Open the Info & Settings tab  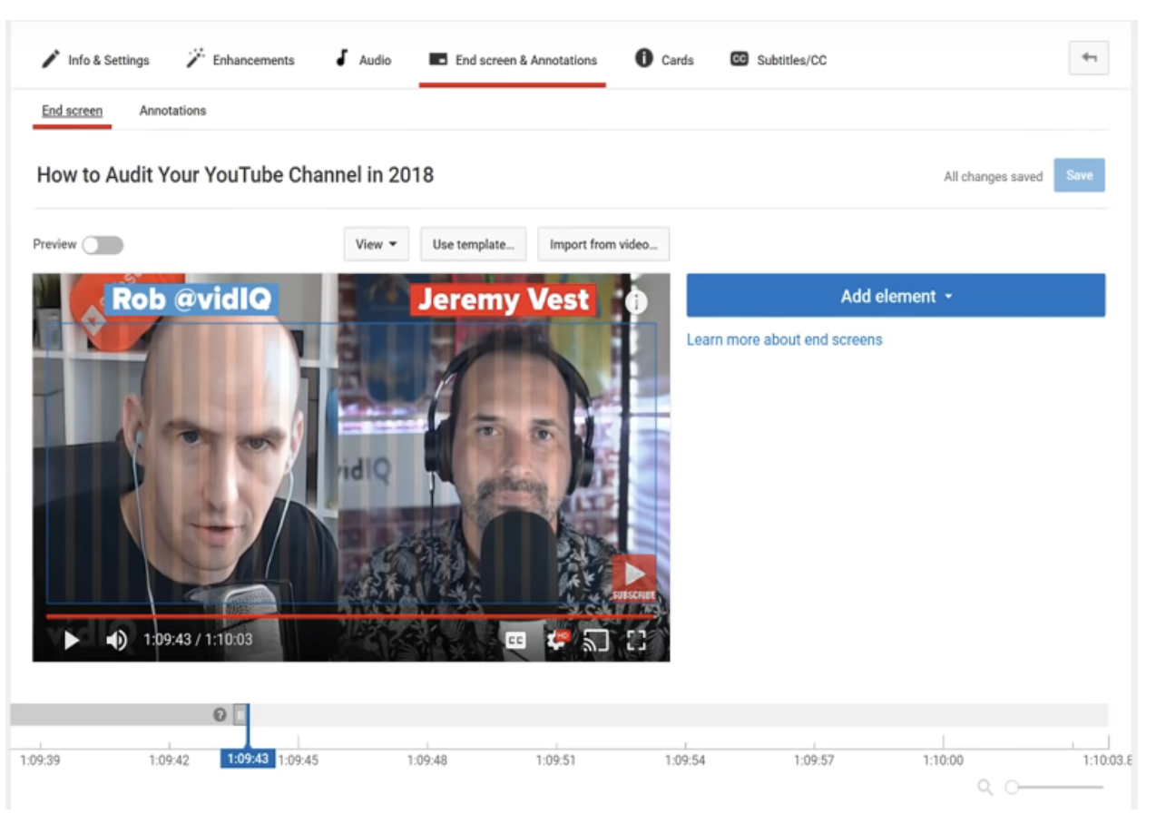pos(95,60)
